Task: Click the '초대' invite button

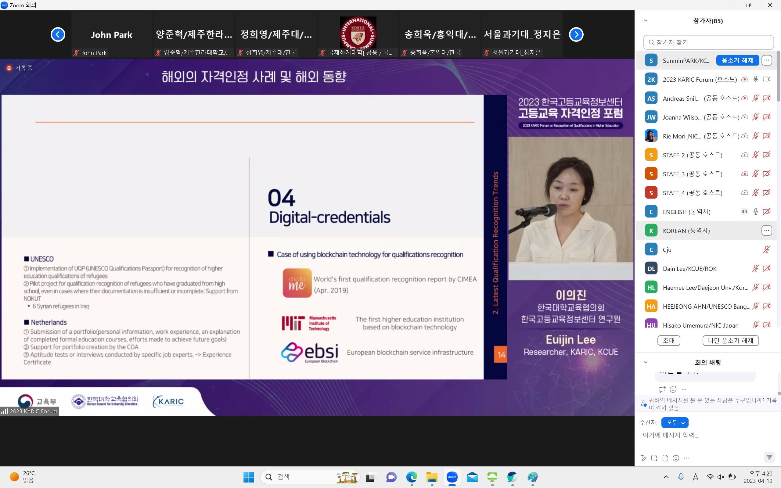Action: coord(669,340)
